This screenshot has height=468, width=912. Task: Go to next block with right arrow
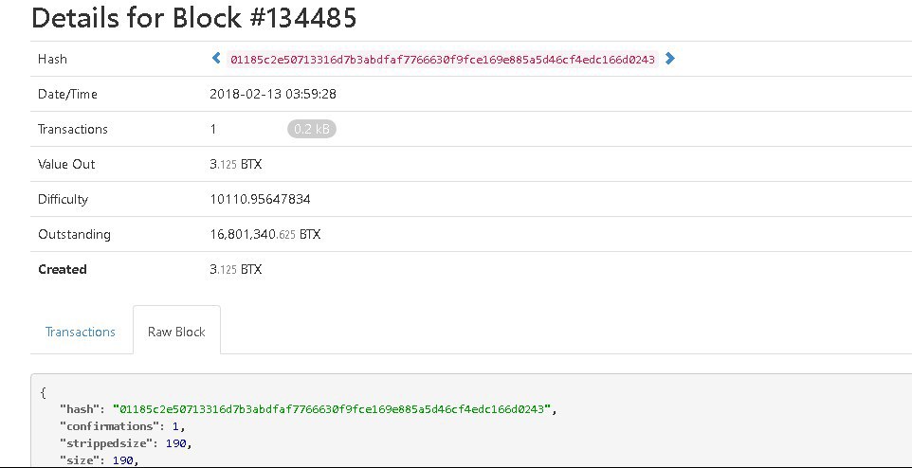[670, 59]
